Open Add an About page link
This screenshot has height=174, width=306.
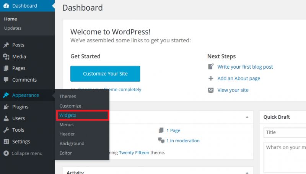239,79
